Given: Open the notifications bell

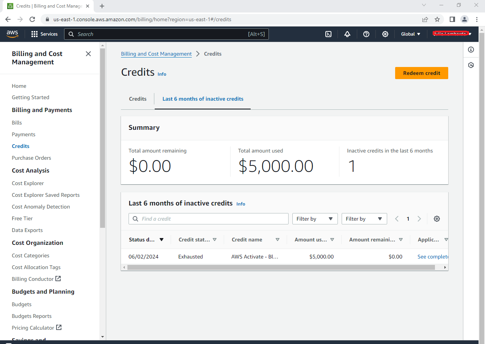Looking at the screenshot, I should tap(347, 34).
